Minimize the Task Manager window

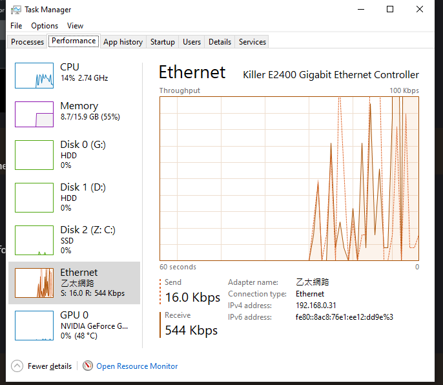coord(361,9)
